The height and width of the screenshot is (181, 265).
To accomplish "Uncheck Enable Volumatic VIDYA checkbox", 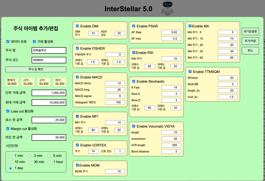I will pos(134,126).
